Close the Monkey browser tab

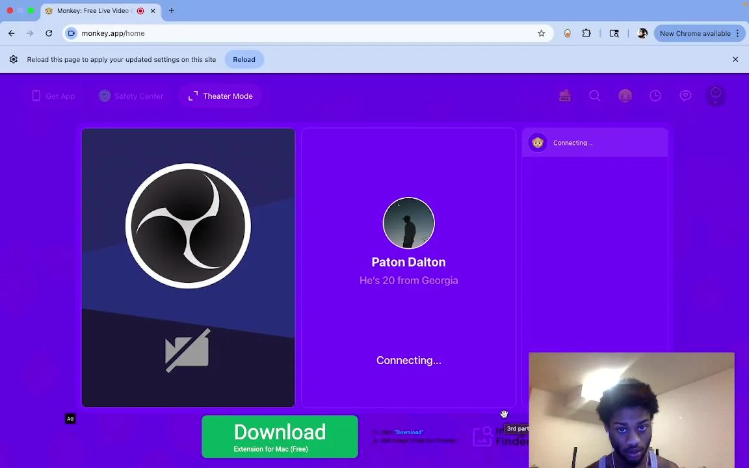coord(153,10)
